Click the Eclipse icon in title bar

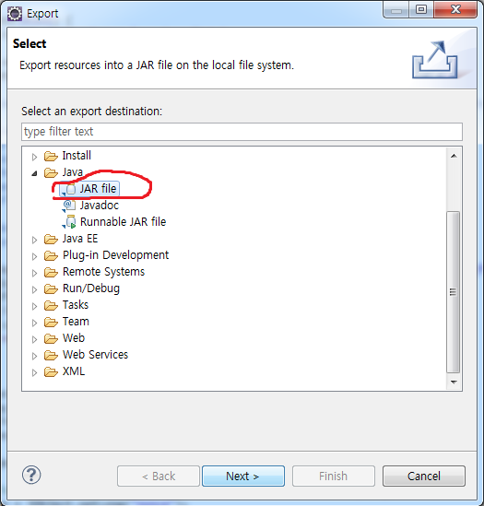click(15, 14)
